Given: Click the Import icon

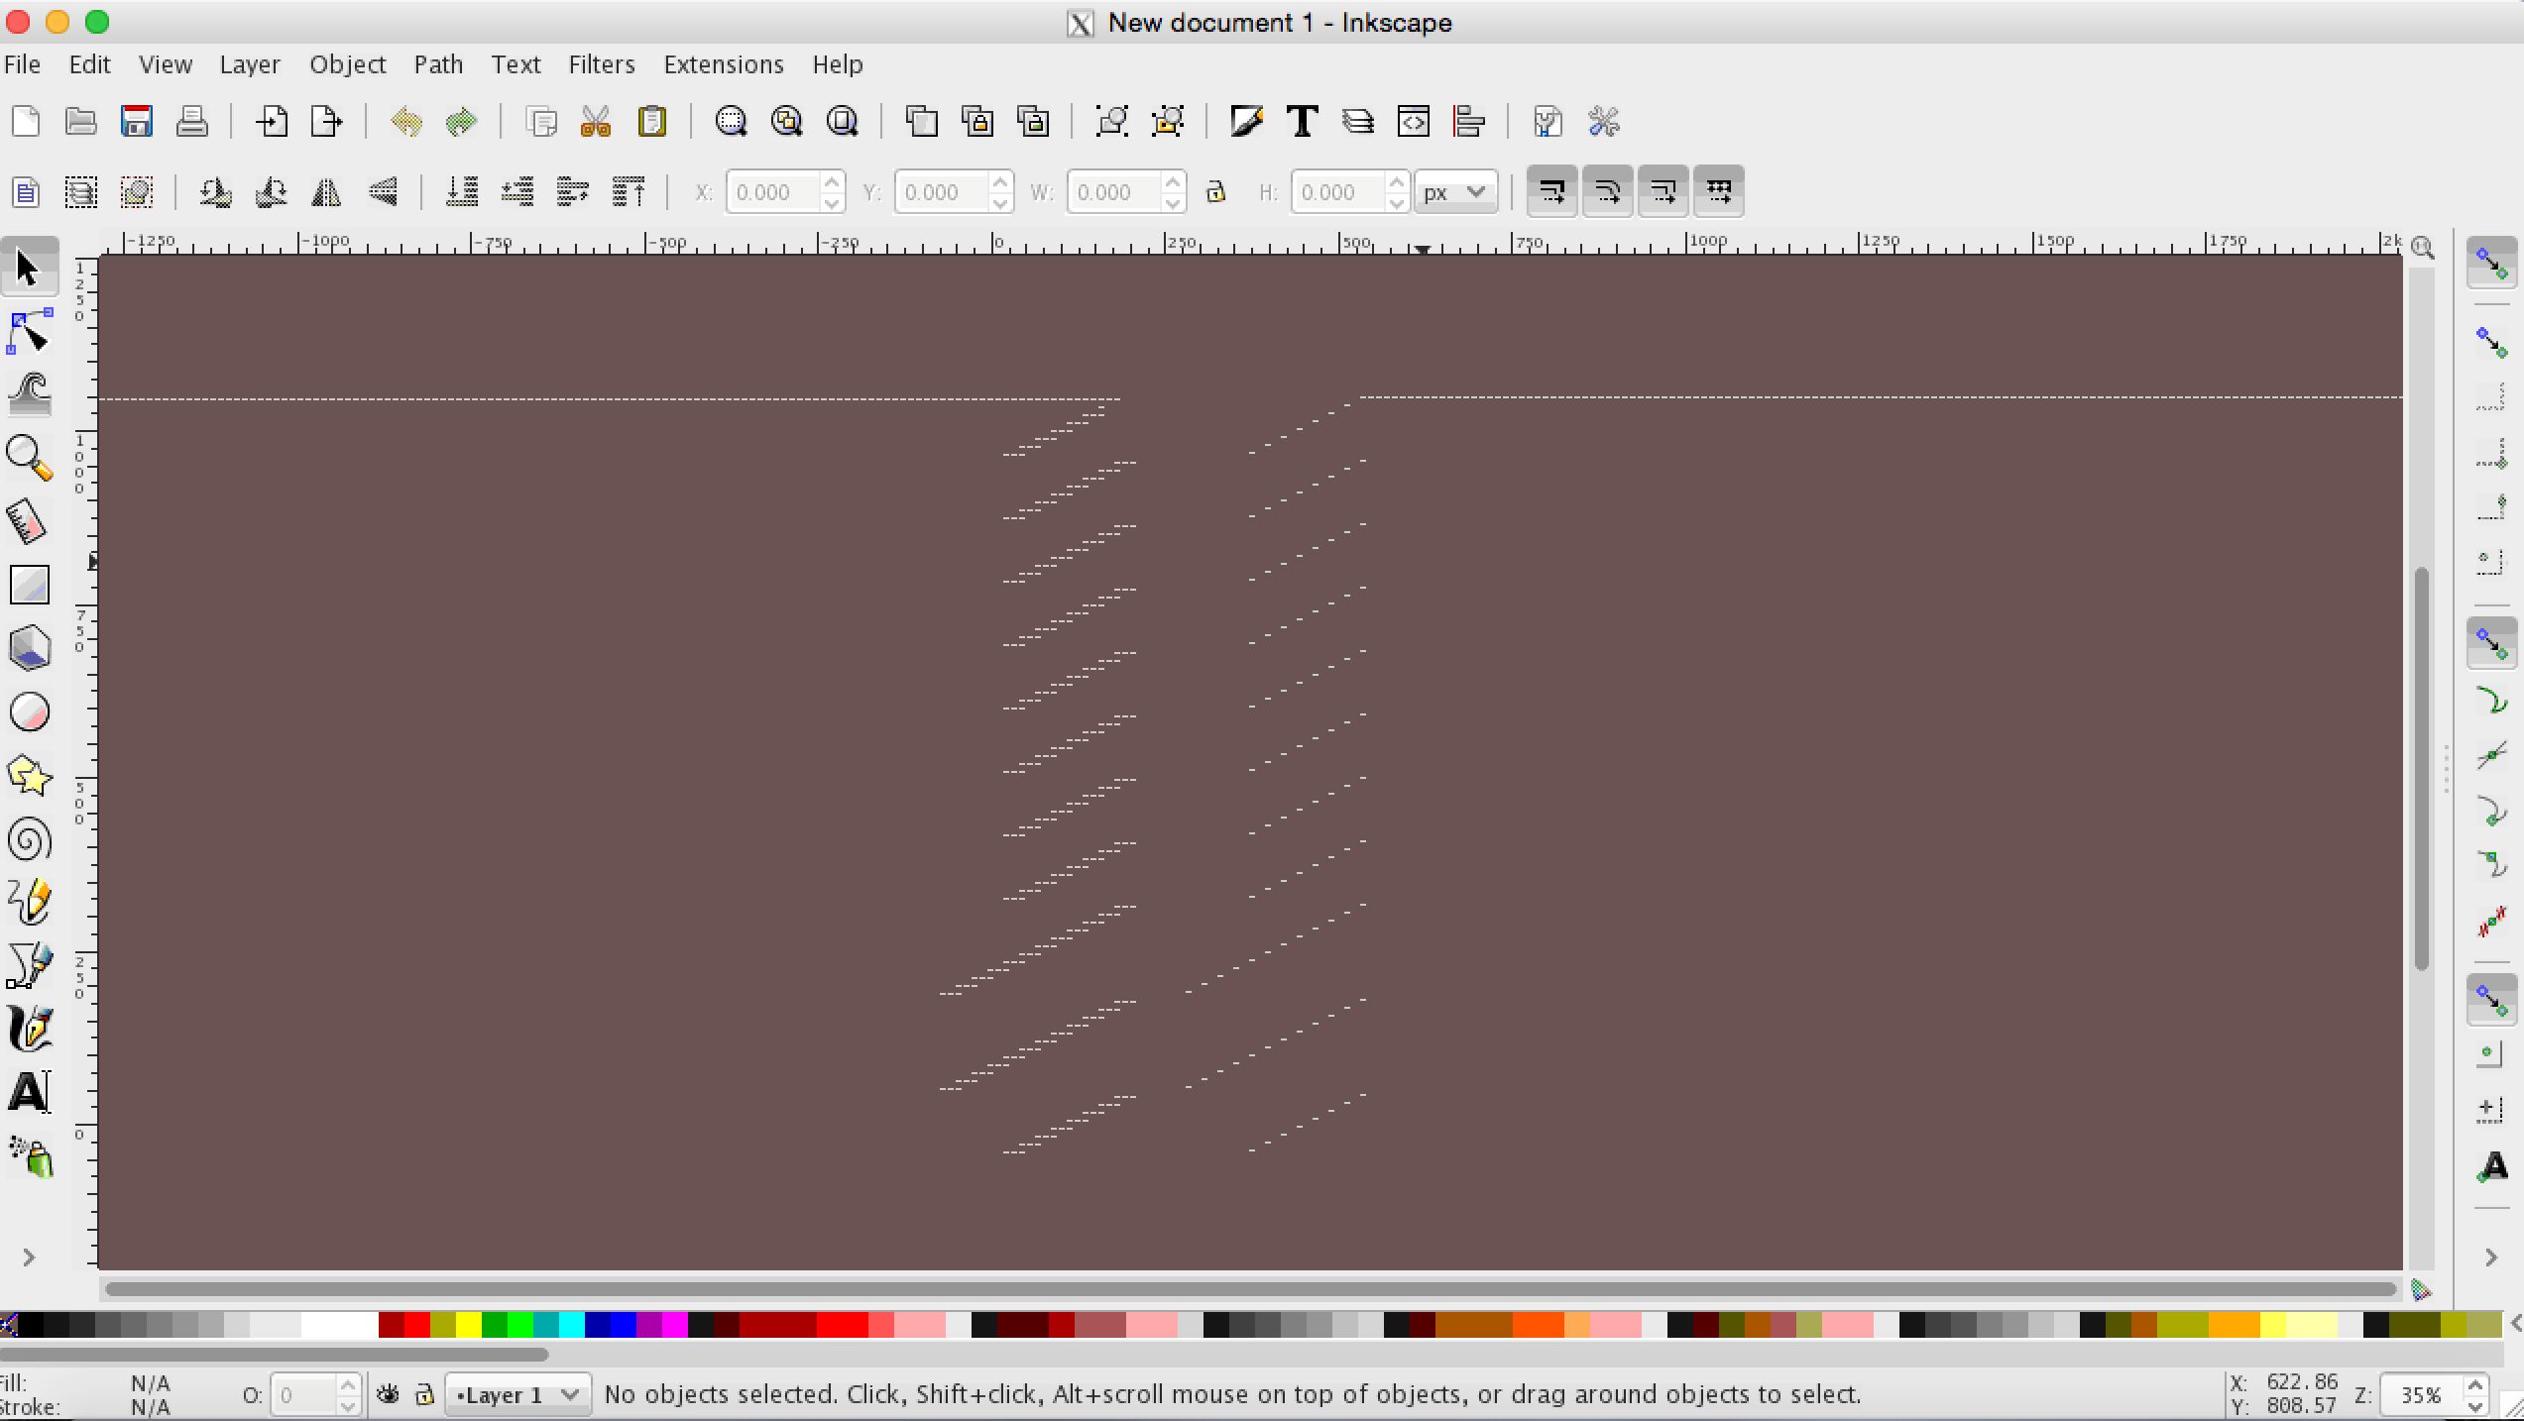Looking at the screenshot, I should coord(271,122).
